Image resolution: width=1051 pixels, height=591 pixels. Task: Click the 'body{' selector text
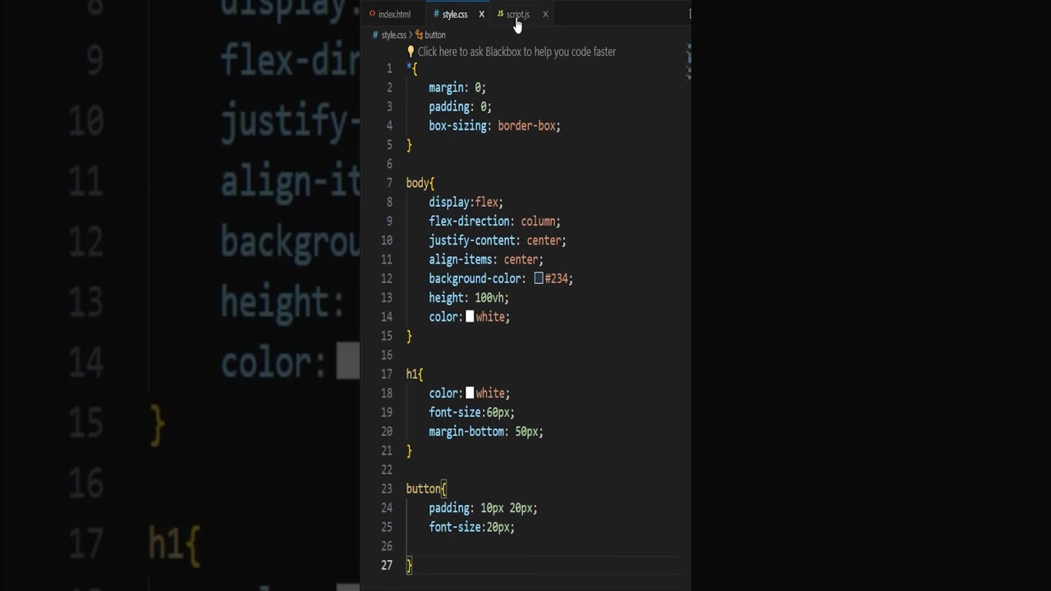pos(420,183)
